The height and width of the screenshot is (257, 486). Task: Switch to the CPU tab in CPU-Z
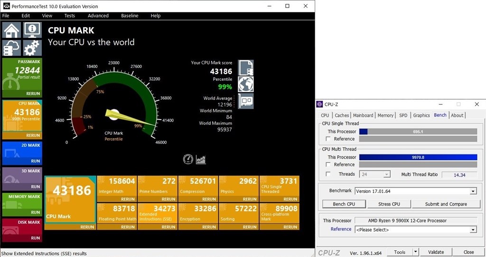[325, 115]
